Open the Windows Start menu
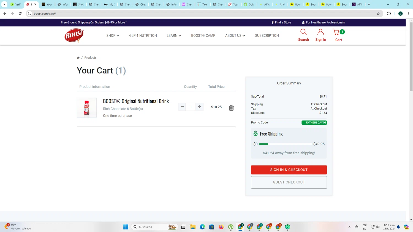 click(126, 227)
